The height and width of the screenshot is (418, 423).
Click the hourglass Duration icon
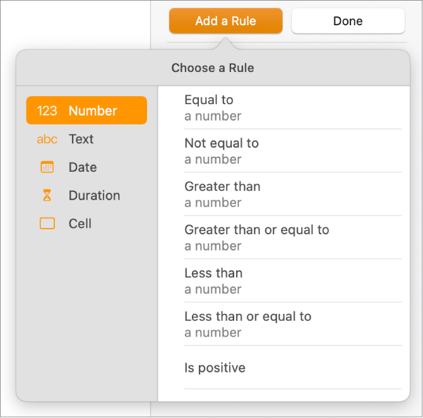click(47, 196)
